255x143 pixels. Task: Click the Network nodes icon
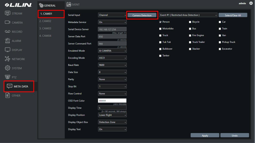pos(8,59)
